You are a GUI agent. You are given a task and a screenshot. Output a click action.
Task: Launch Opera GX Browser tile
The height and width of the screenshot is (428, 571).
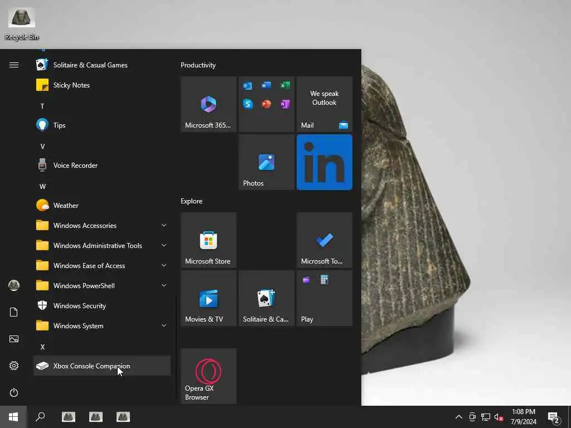coord(209,376)
